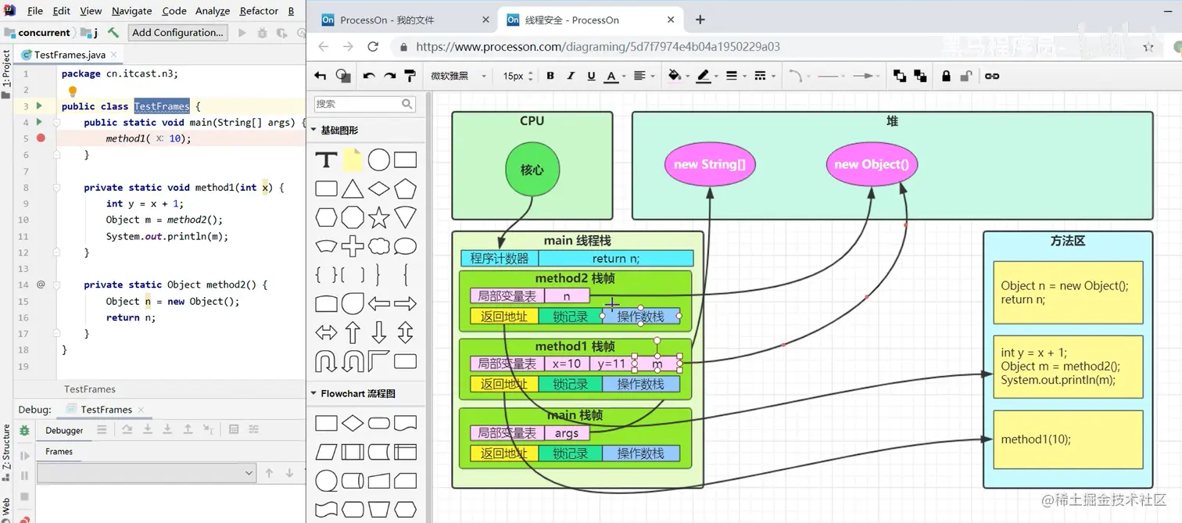The image size is (1182, 523).
Task: Click the insert link chain icon
Action: click(992, 76)
